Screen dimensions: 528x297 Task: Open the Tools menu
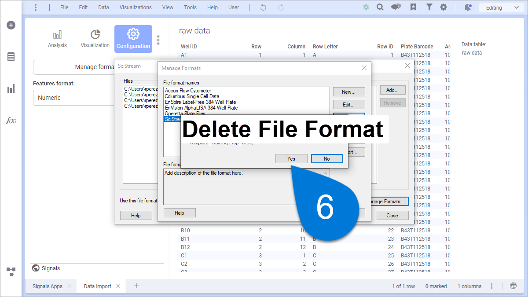pyautogui.click(x=191, y=7)
